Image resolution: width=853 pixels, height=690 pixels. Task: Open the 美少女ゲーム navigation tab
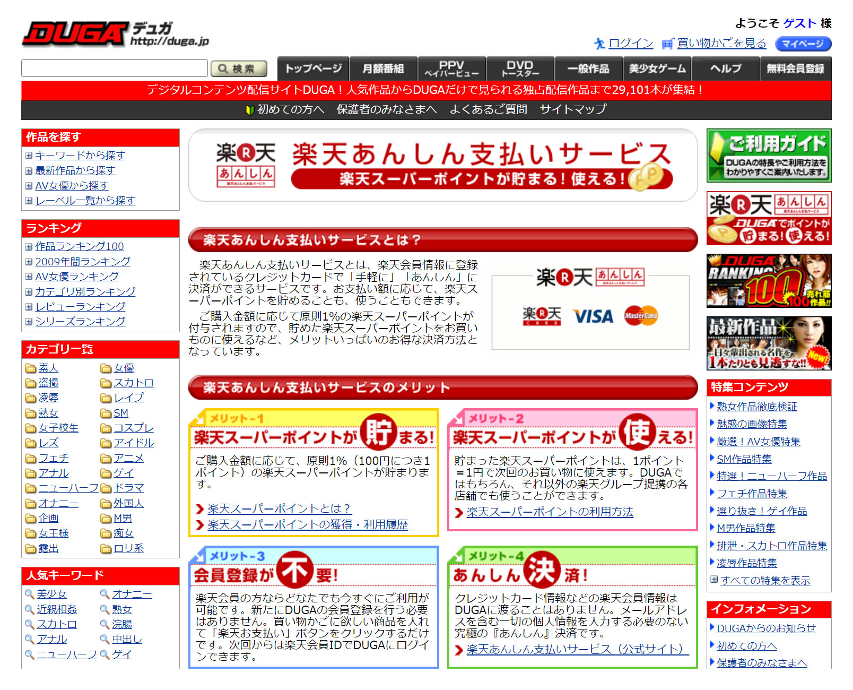point(657,68)
